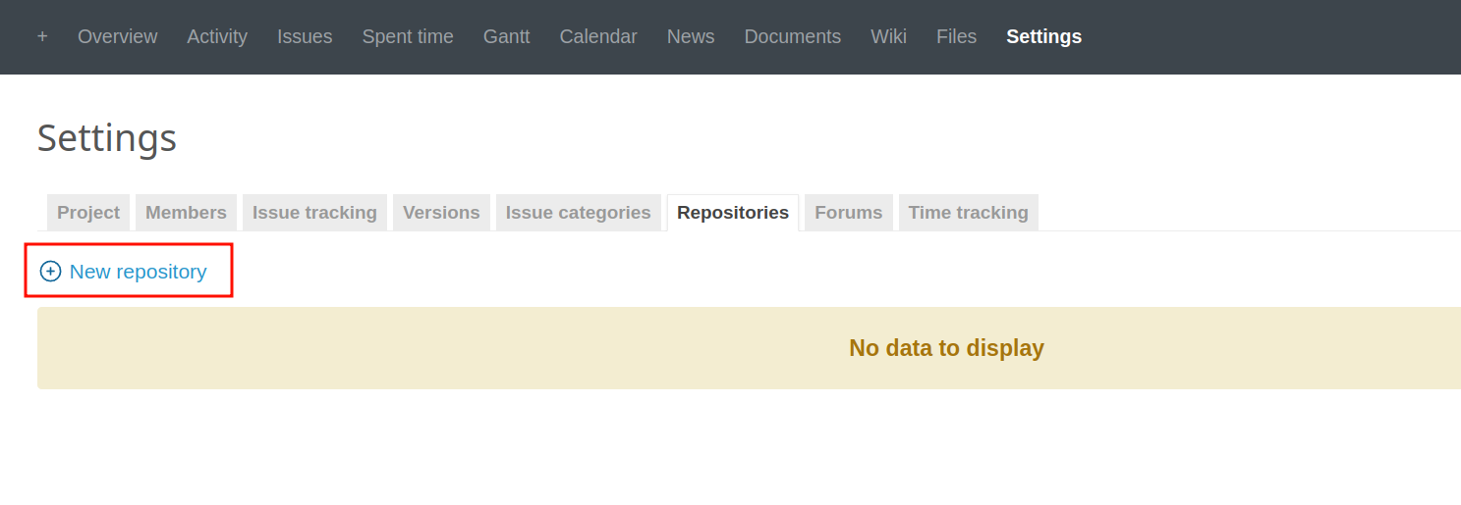Show the Calendar view

coord(598,36)
